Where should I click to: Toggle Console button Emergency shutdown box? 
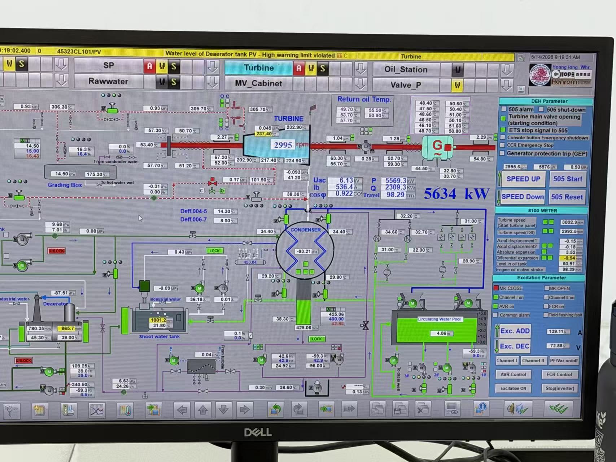502,138
